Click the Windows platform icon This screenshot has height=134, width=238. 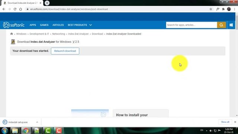[231, 25]
